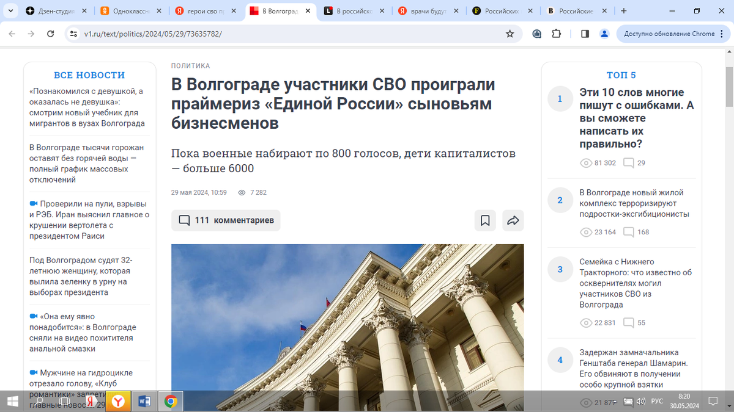The height and width of the screenshot is (412, 734).
Task: Open news about горячей воды отключений
Action: click(87, 164)
